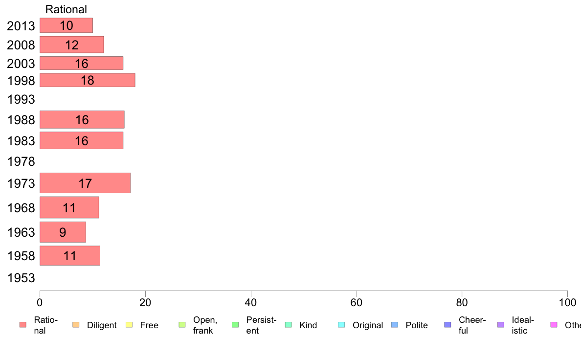Screen dimensions: 581x360
Task: Click the 1998 bar labeled 18
Action: (88, 80)
